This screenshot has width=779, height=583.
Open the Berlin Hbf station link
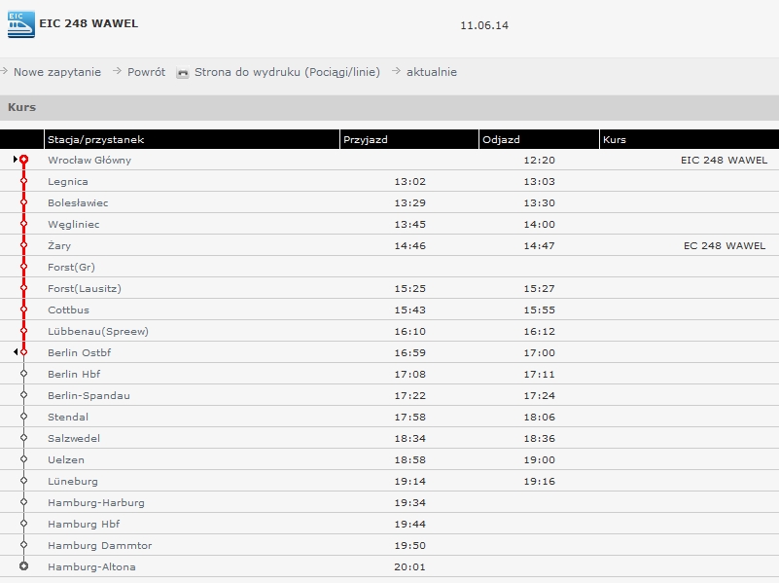coord(74,374)
